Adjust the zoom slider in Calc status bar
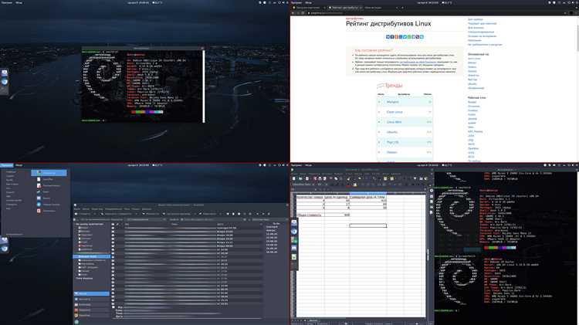Image resolution: width=579 pixels, height=325 pixels. point(415,323)
